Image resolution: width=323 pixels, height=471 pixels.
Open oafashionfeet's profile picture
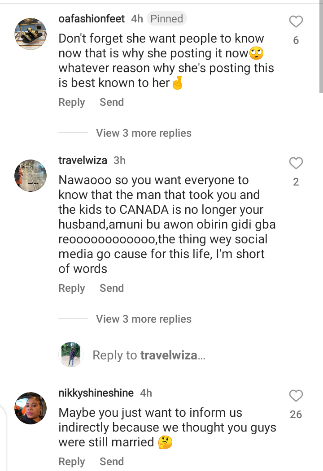tap(31, 34)
